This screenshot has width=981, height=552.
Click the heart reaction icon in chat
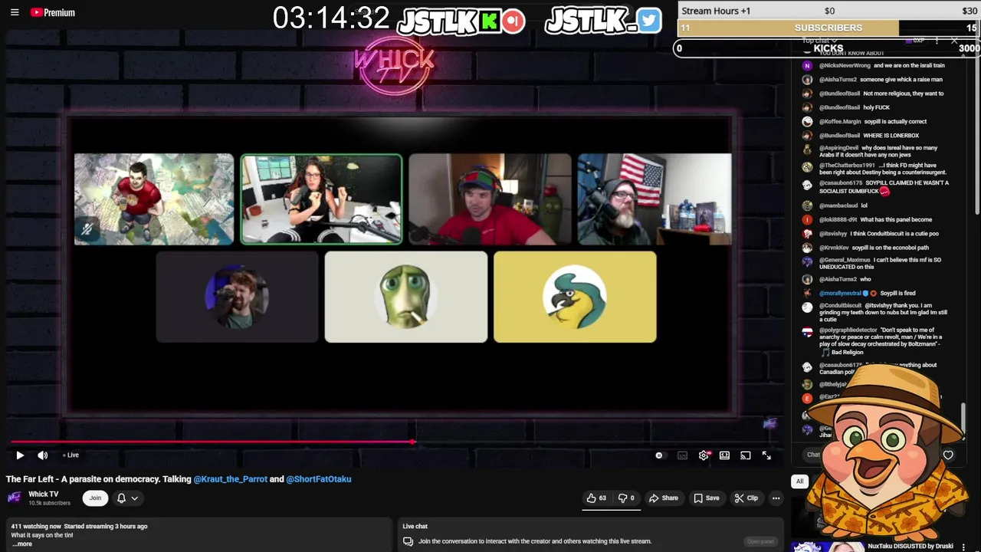point(948,455)
